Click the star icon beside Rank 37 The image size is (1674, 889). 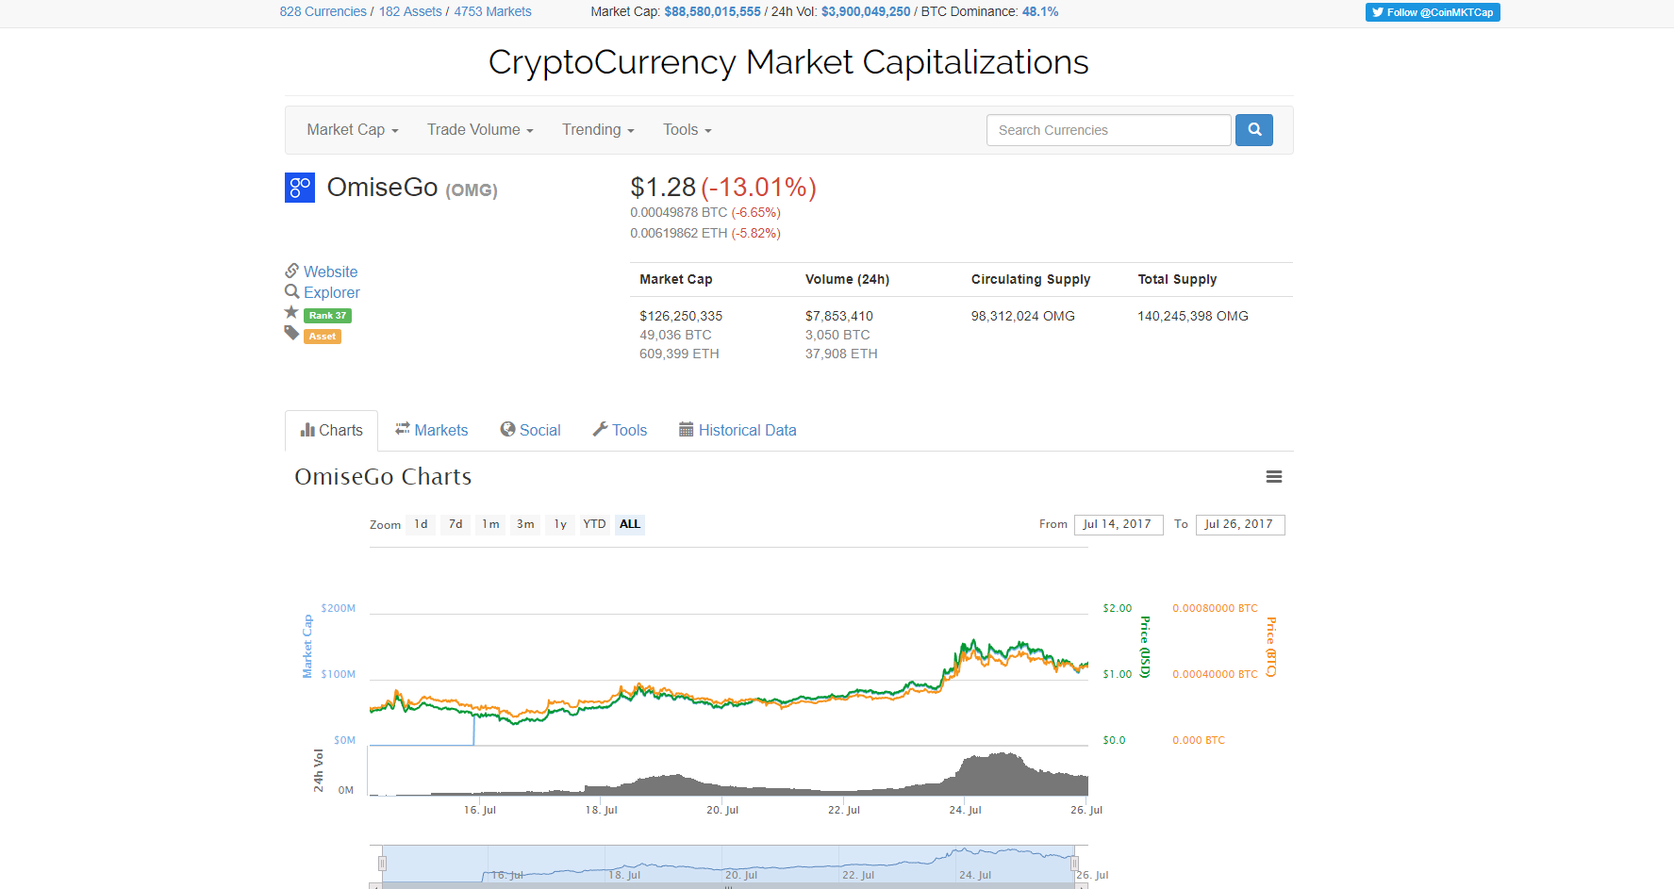coord(291,312)
